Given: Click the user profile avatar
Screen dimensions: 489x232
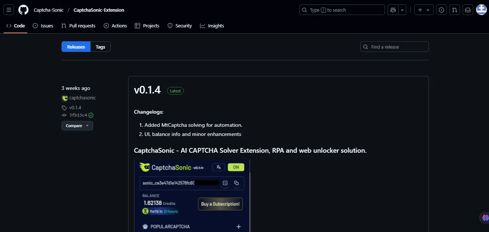Looking at the screenshot, I should tap(481, 10).
